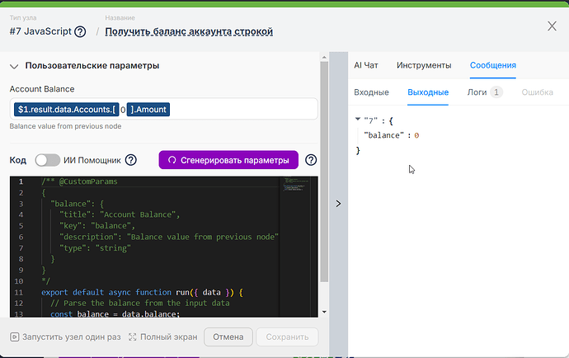Click the Отмена button
The image size is (569, 358).
(x=228, y=337)
